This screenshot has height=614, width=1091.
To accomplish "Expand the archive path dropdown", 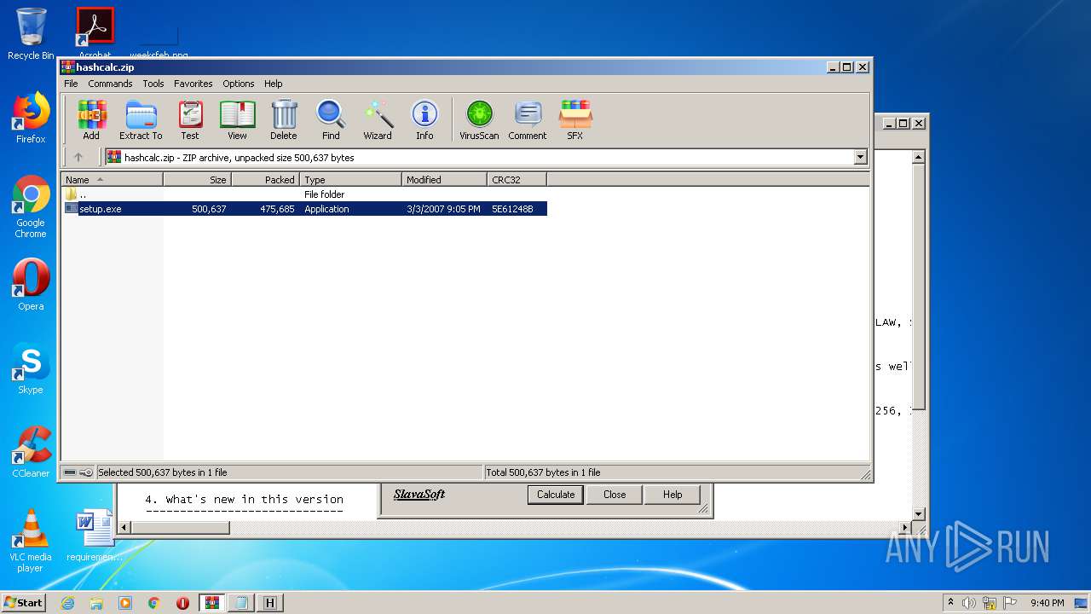I will point(860,157).
